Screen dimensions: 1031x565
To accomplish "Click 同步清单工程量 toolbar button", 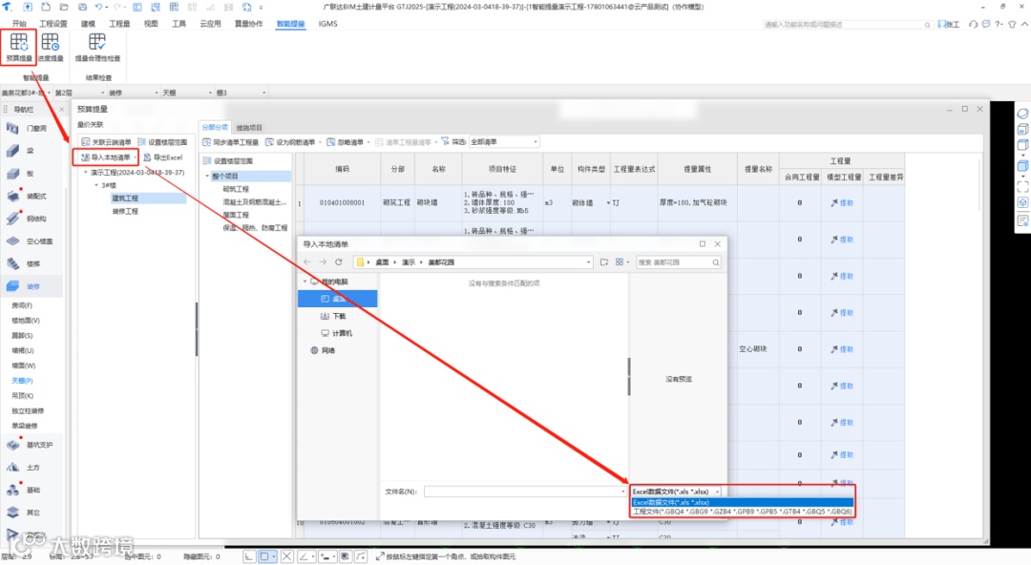I will tap(231, 142).
